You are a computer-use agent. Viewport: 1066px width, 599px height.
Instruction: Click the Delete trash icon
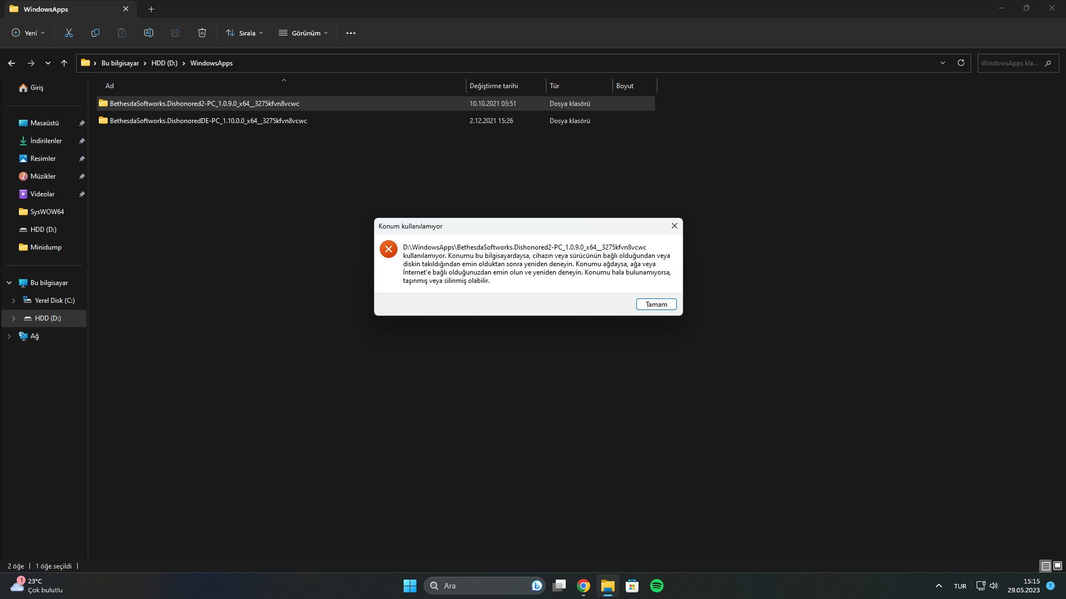202,33
